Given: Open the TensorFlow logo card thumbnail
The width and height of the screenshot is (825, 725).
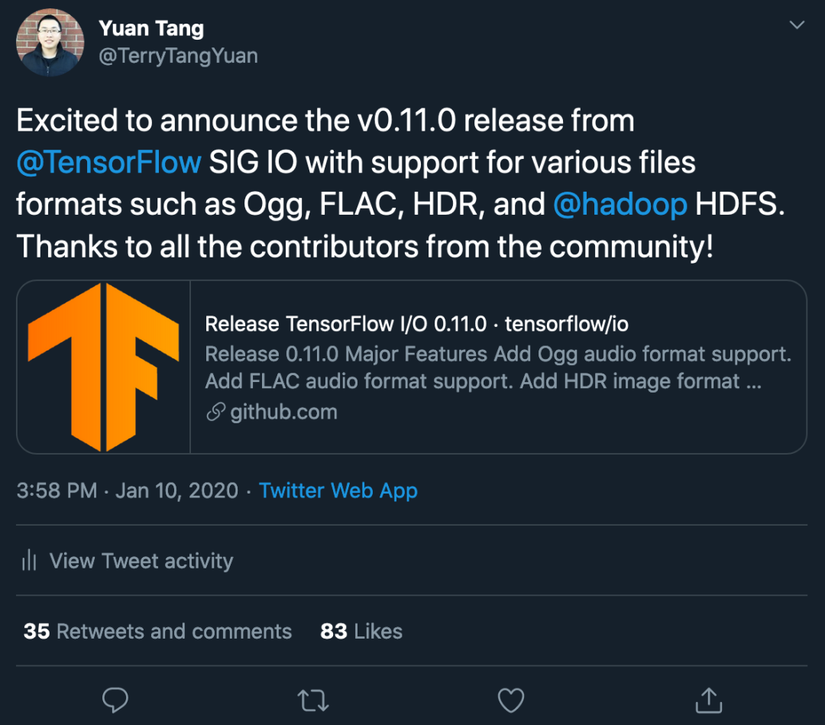Looking at the screenshot, I should [104, 367].
